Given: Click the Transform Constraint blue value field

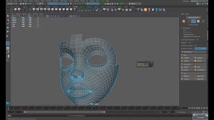Looking at the screenshot, I should click(x=200, y=49).
